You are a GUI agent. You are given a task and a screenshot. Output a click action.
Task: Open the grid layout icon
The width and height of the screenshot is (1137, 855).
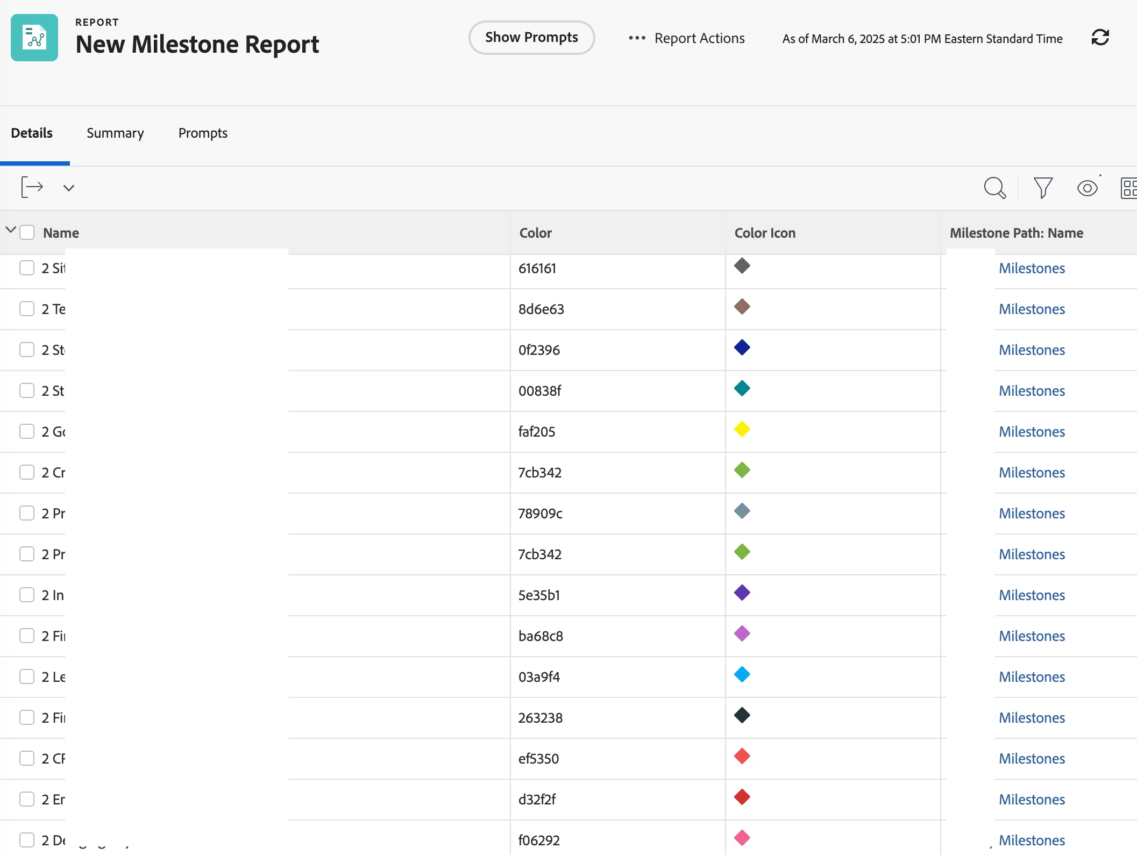(1128, 188)
